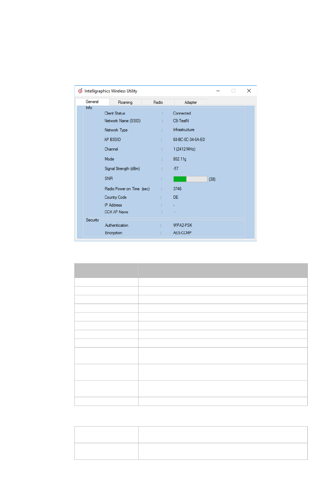Click the SNR label
This screenshot has width=336, height=485.
coord(109,179)
